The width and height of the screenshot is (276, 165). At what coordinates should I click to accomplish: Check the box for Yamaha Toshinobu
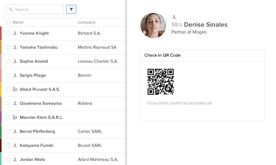click(8, 47)
